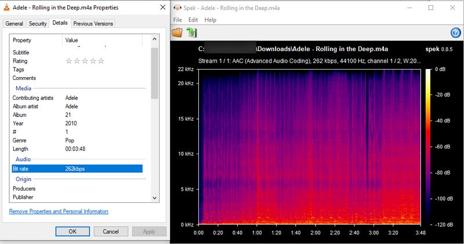Click the track number # row

(x=77, y=132)
